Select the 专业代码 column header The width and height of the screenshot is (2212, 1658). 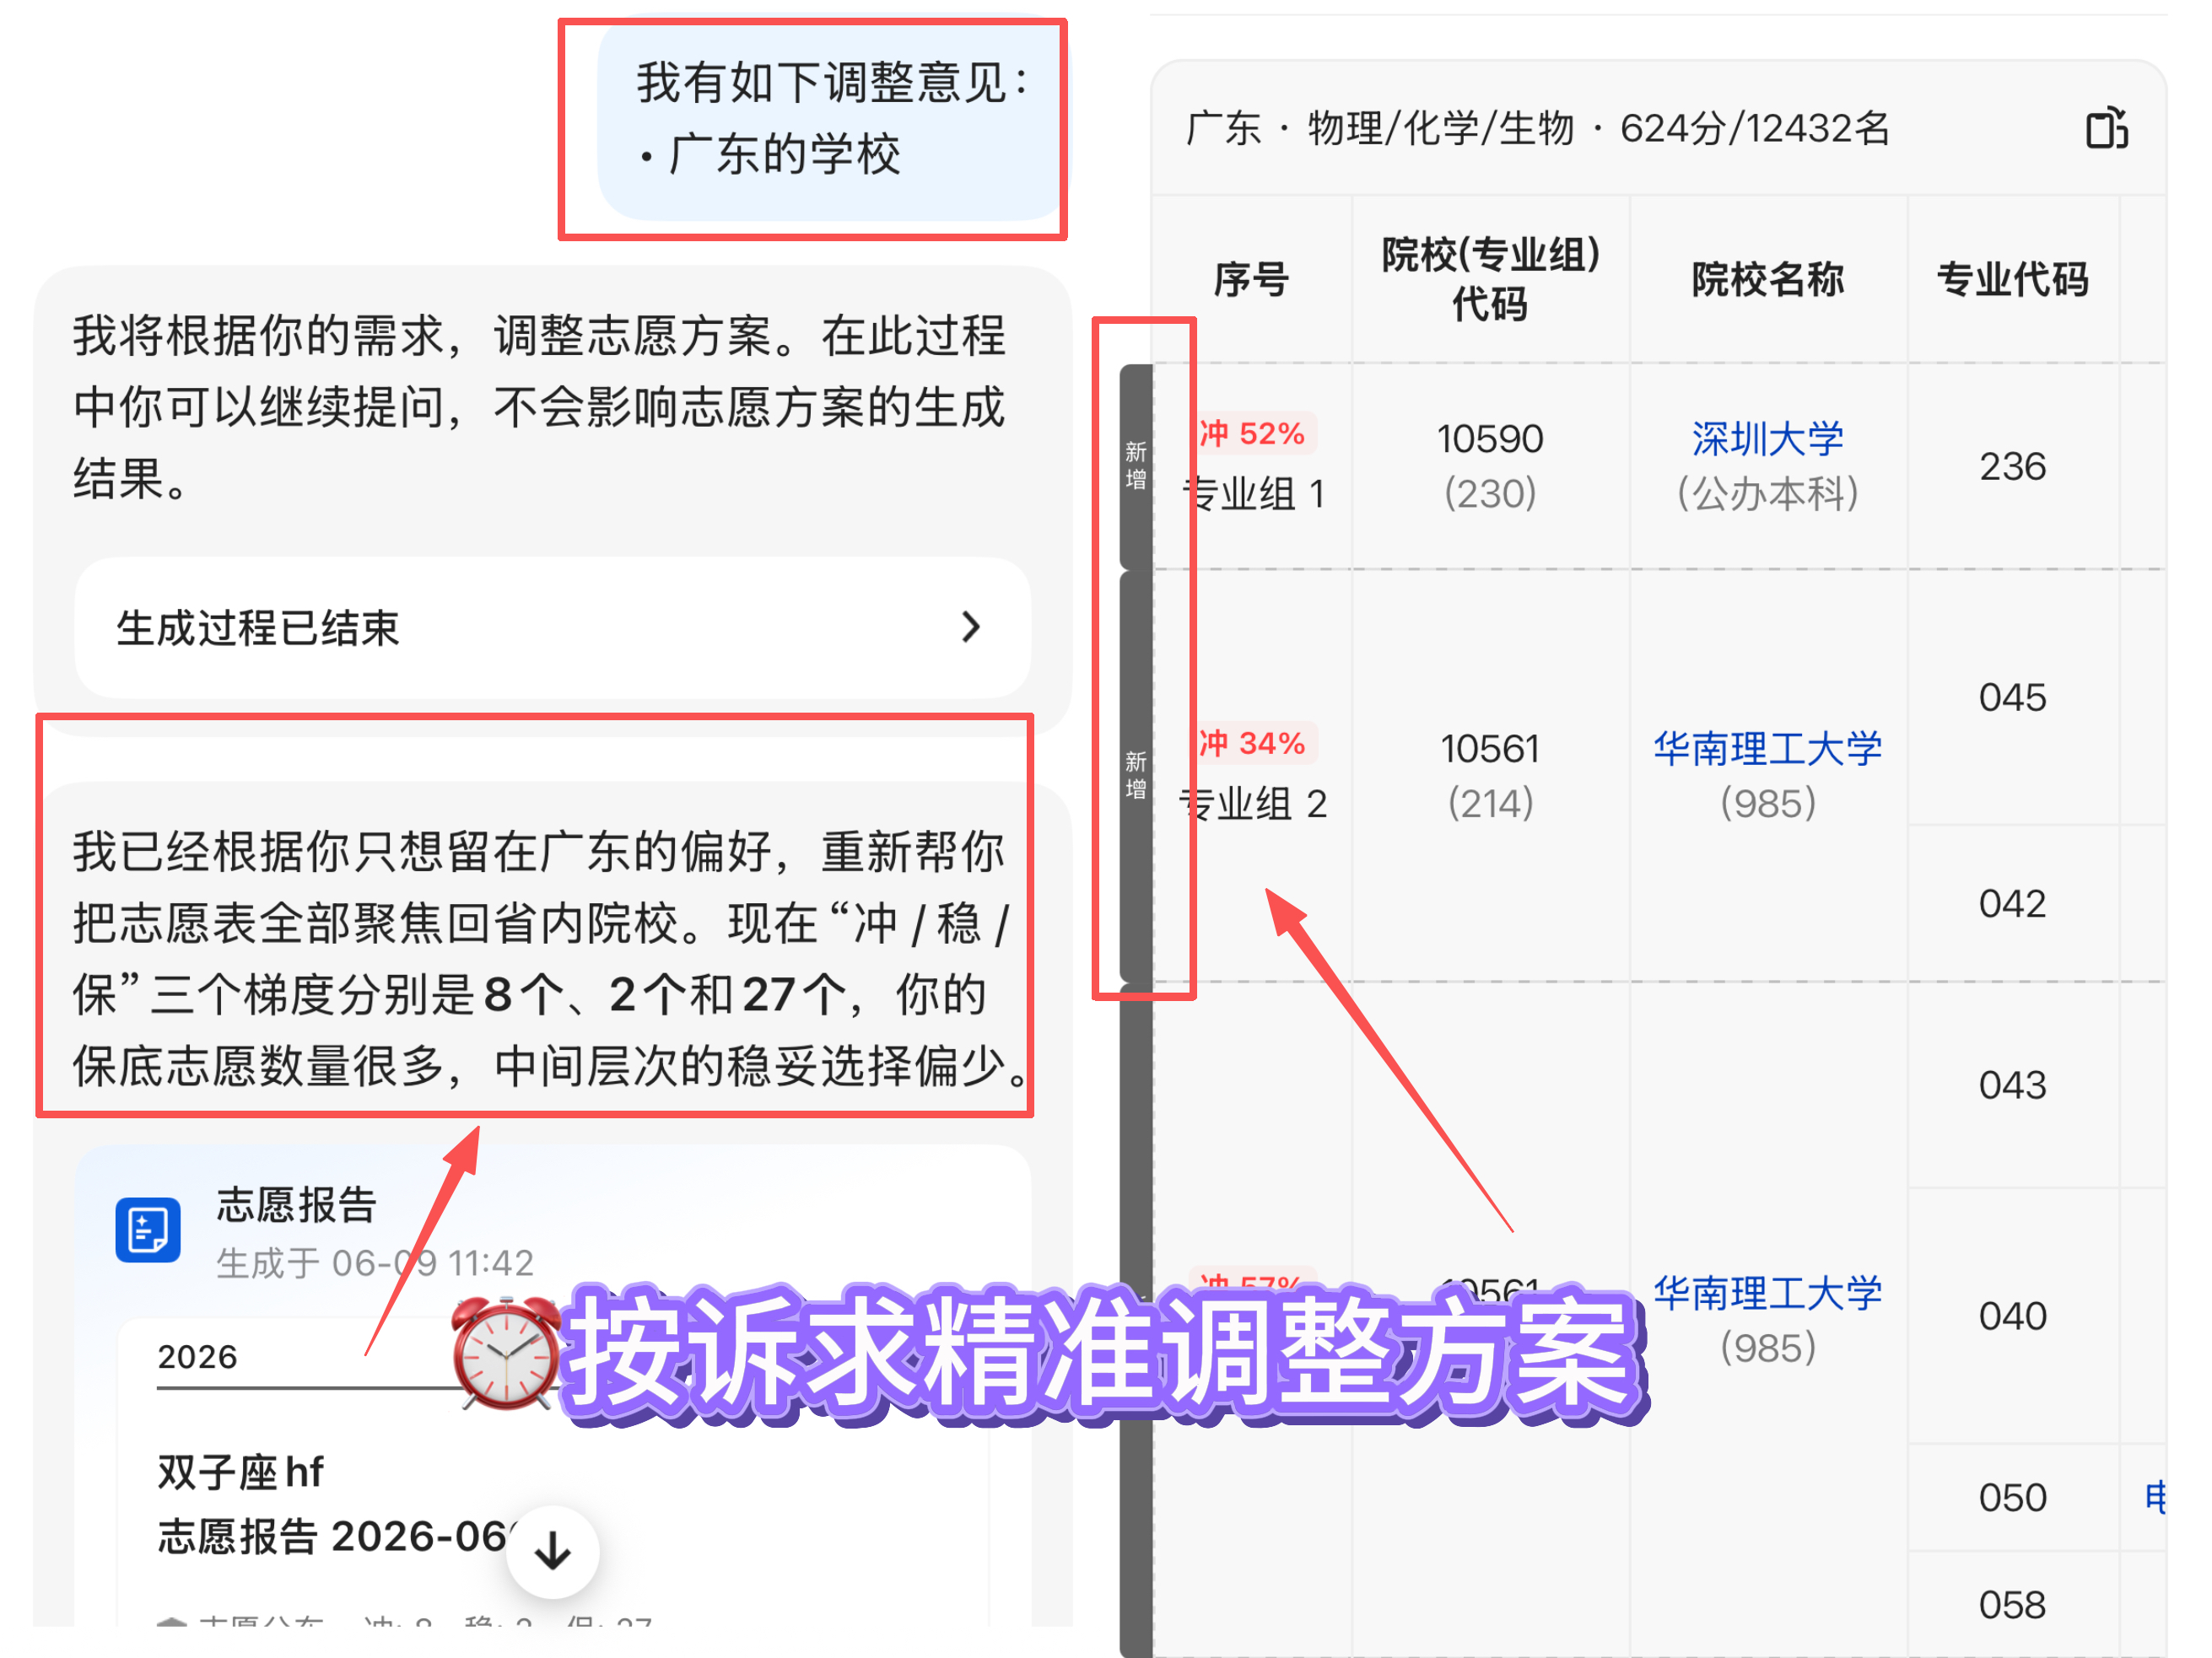pos(2012,280)
